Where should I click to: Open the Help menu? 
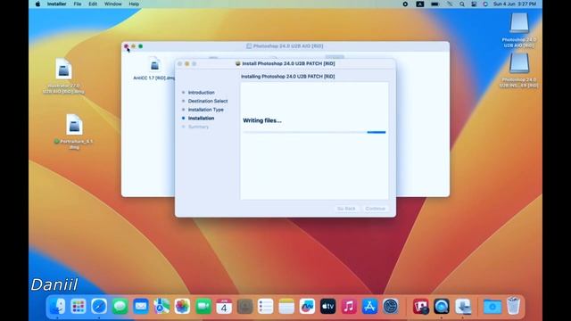(134, 4)
